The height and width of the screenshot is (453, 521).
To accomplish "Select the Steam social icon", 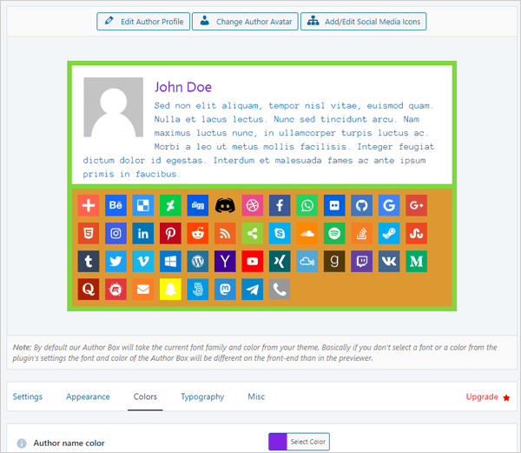I will [x=389, y=234].
